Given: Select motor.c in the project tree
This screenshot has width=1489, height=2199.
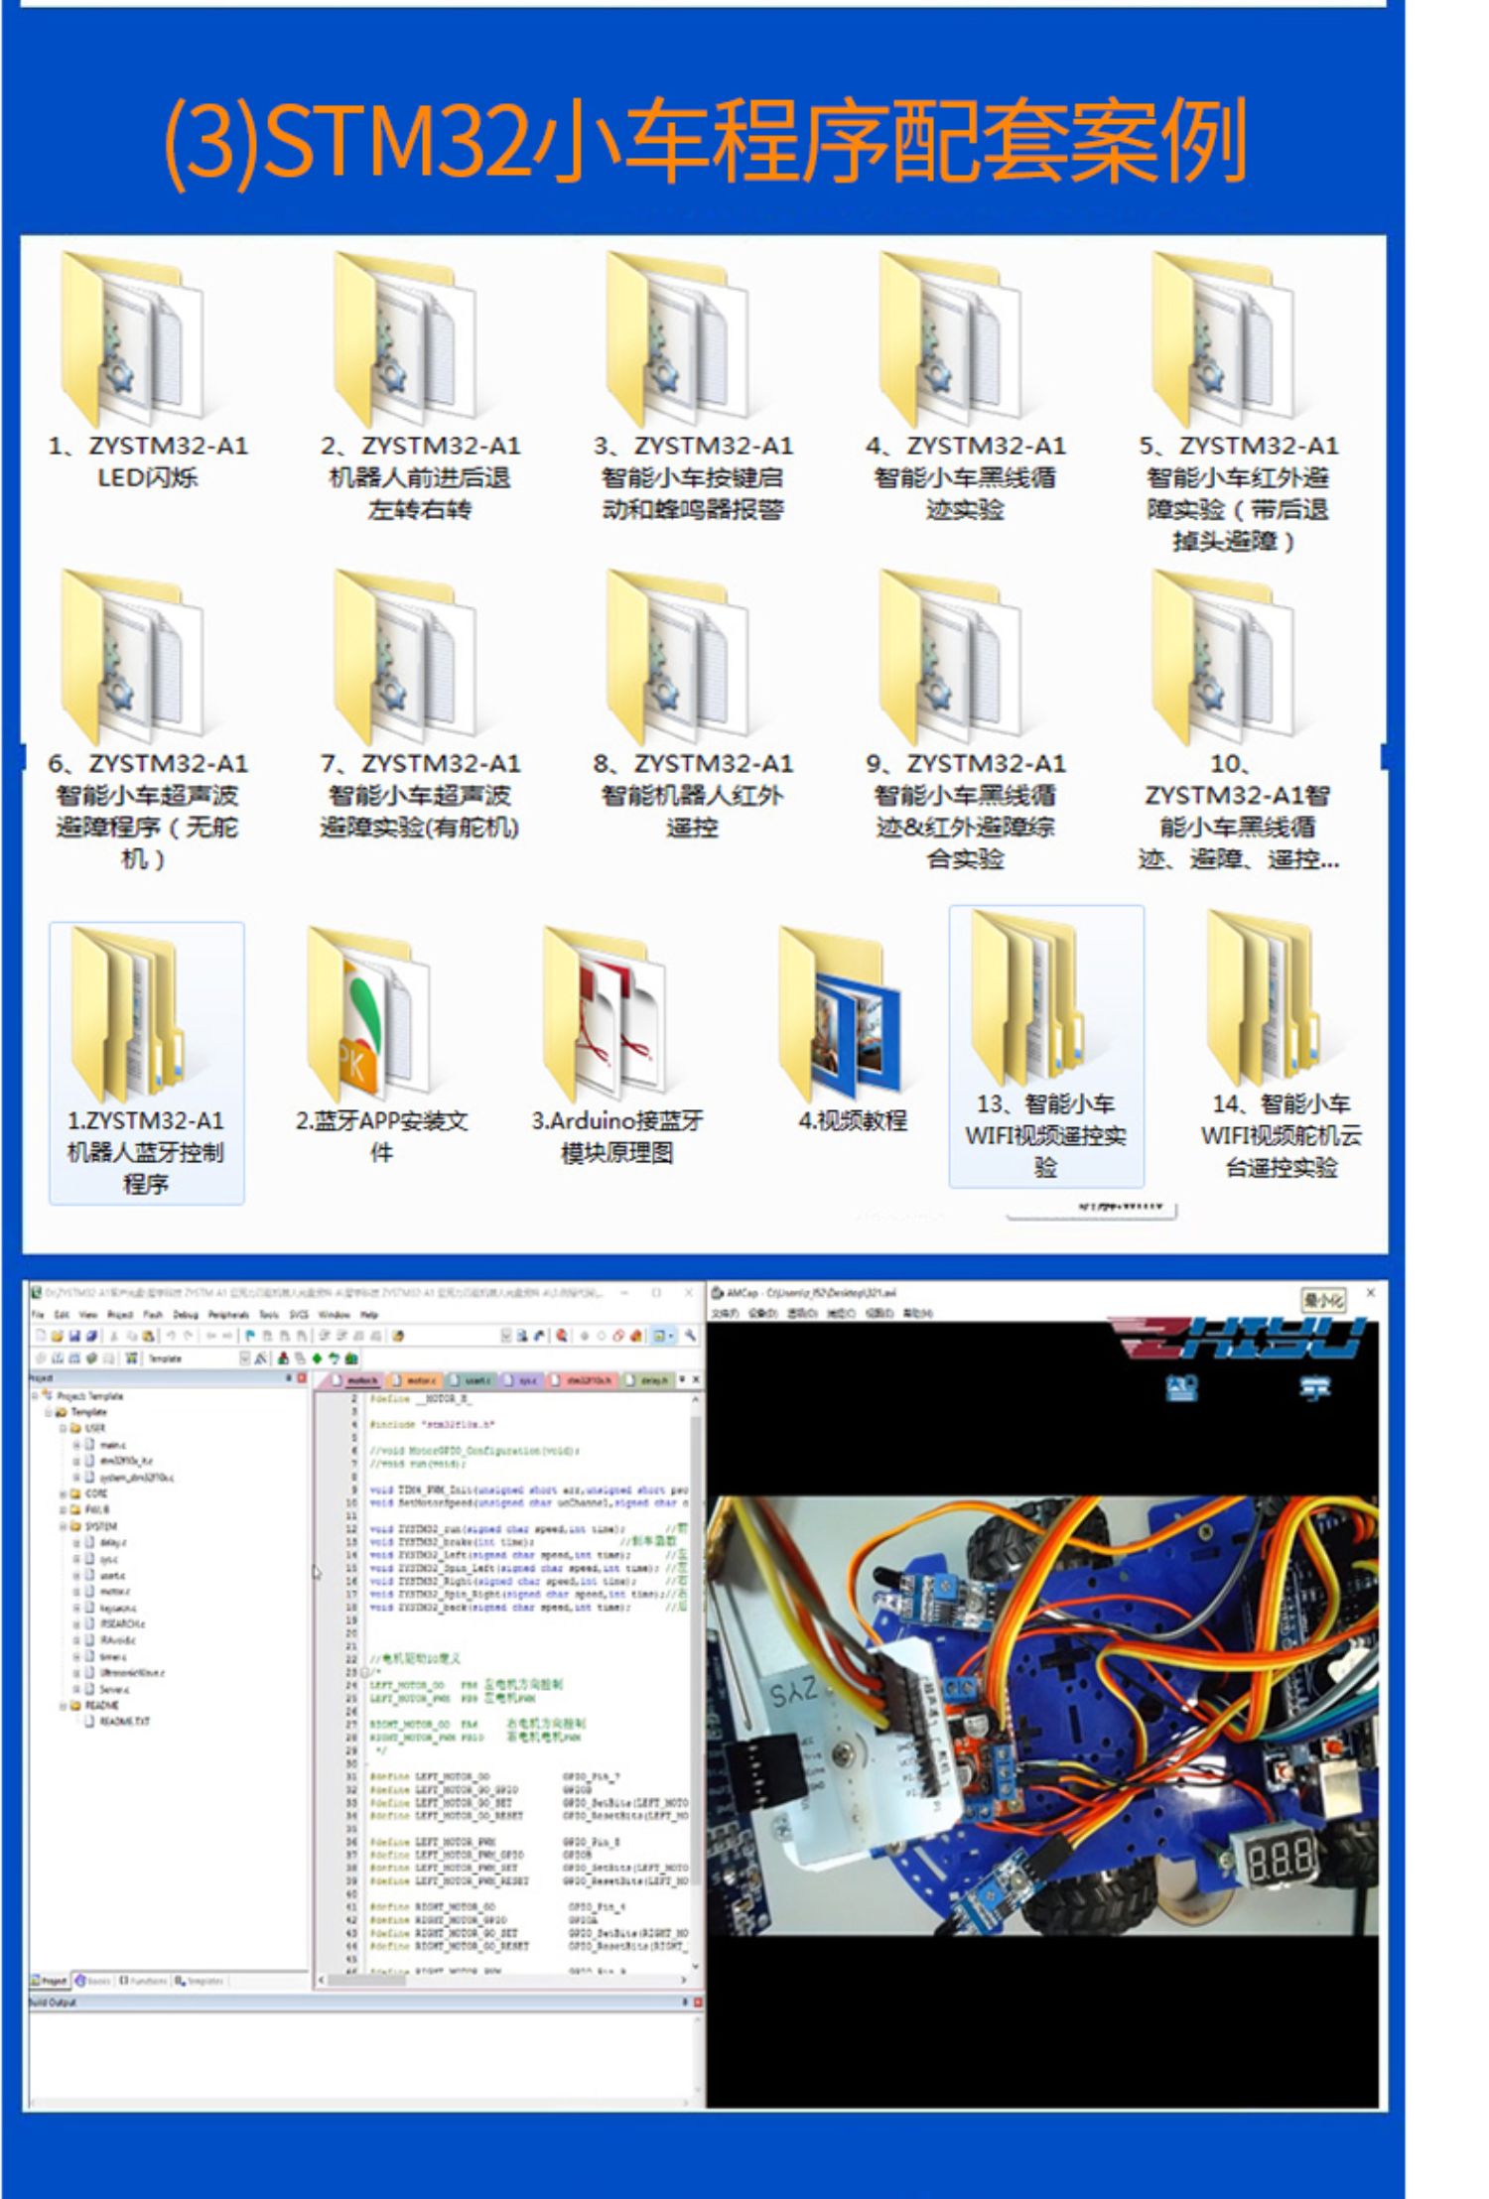Looking at the screenshot, I should 107,1591.
